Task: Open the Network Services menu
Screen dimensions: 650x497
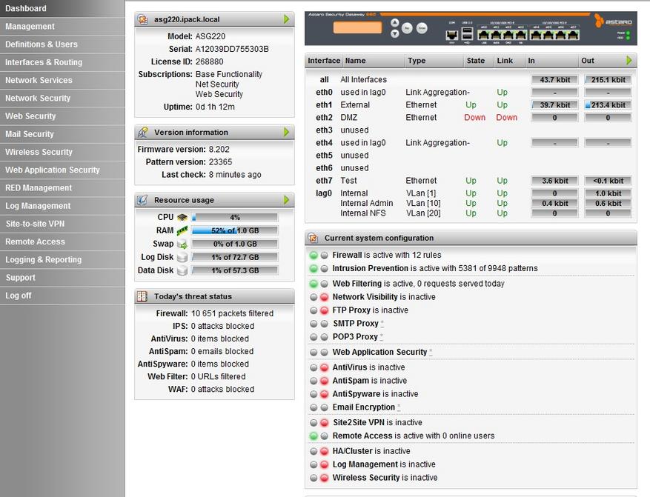Action: (62, 80)
